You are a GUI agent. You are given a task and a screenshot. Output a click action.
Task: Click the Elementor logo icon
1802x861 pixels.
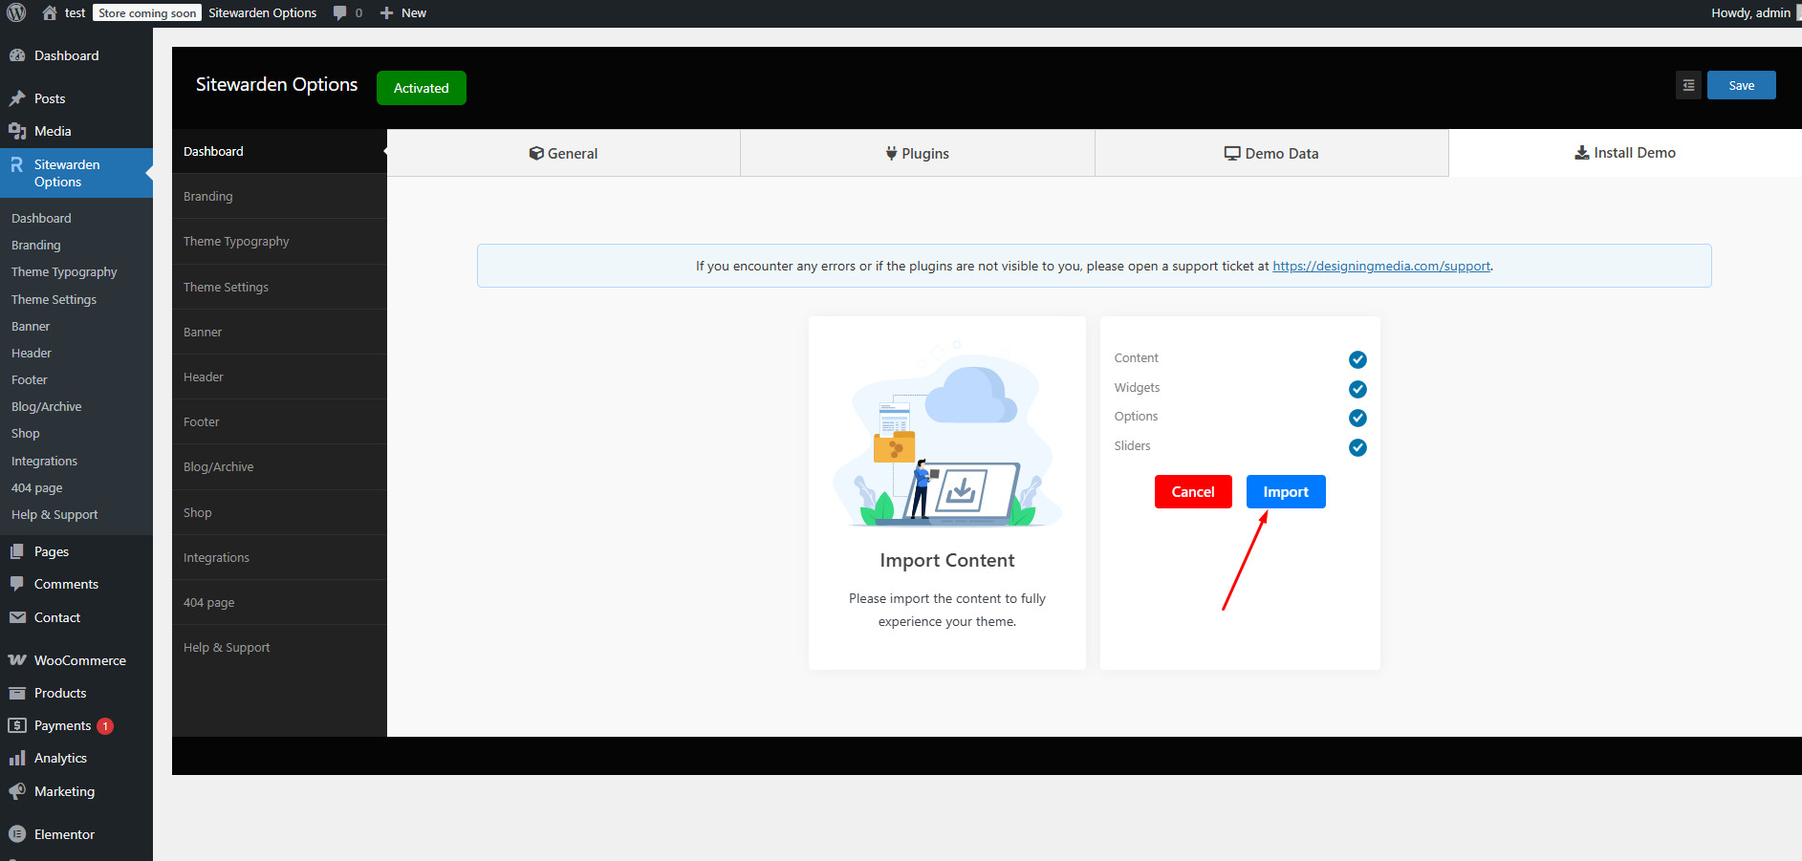click(17, 834)
